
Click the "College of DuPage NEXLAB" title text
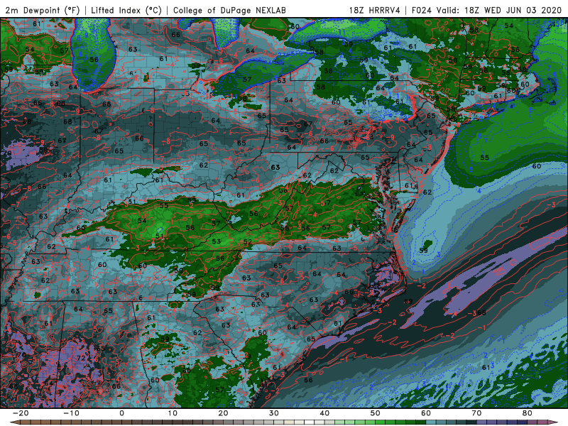pyautogui.click(x=229, y=10)
